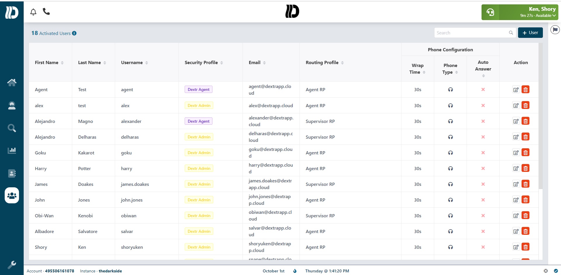Sort by First Name column
Screen dimensions: 561x275
click(62, 63)
